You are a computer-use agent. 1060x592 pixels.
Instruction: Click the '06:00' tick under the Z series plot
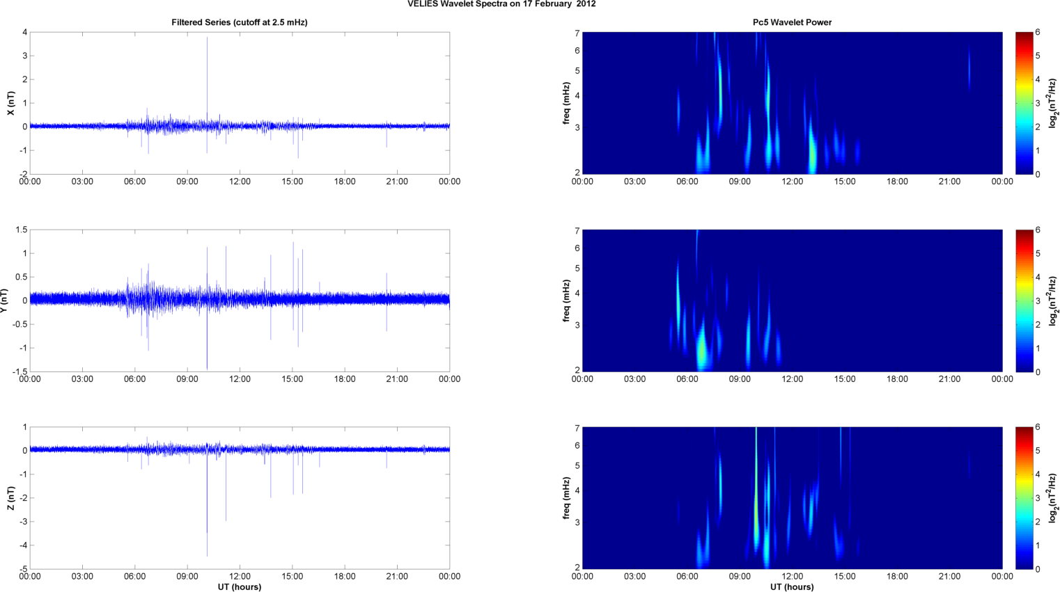(x=135, y=577)
